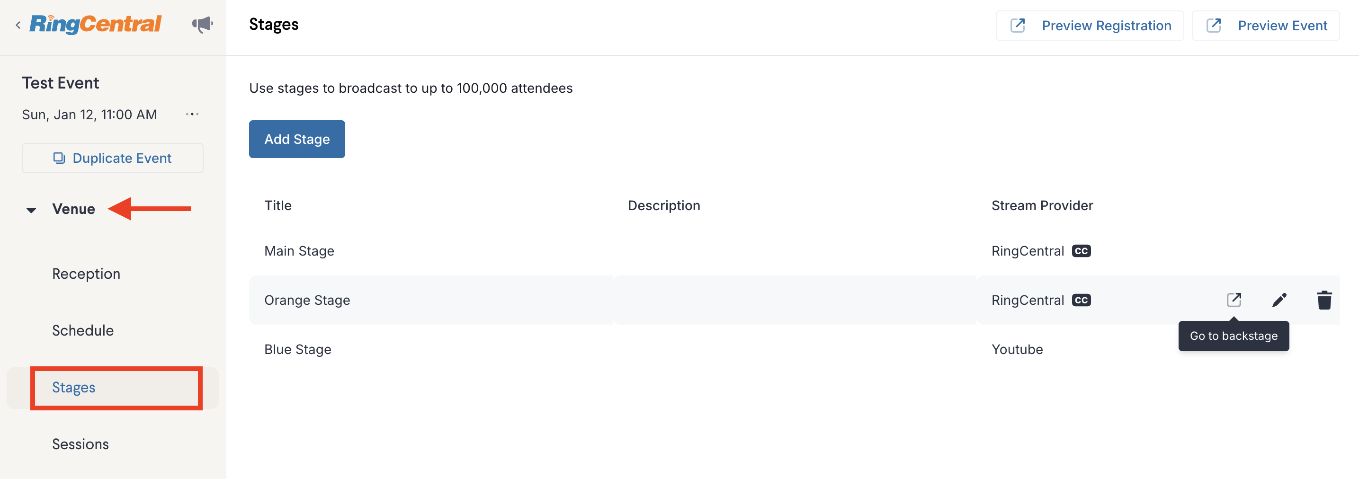
Task: Click Duplicate Event button
Action: [x=112, y=158]
